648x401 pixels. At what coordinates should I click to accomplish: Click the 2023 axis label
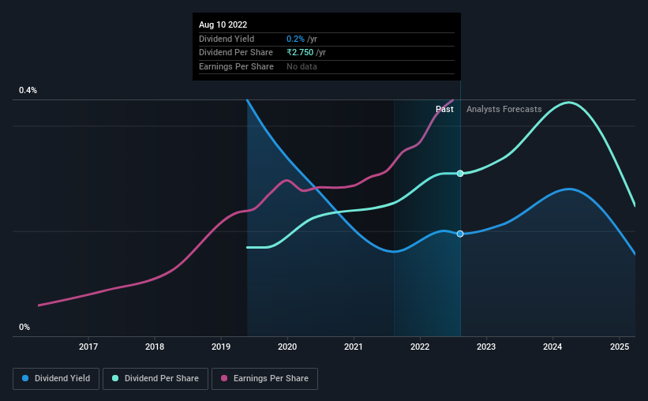point(486,347)
